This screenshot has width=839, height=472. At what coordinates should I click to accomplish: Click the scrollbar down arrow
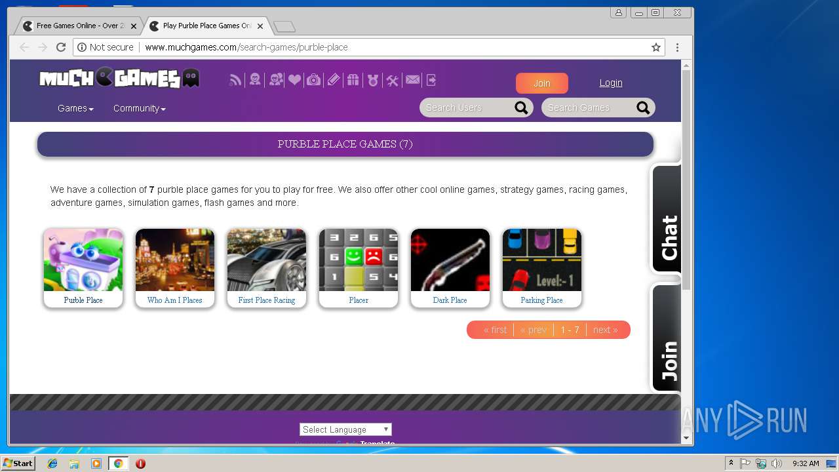(686, 438)
